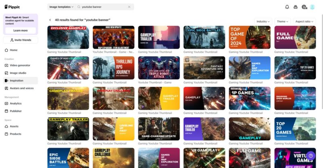Open Image studio page
This screenshot has height=168, width=323.
[21, 73]
